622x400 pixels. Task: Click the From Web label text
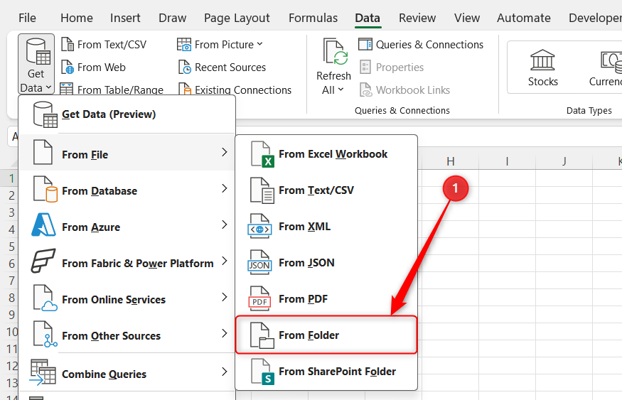[102, 67]
